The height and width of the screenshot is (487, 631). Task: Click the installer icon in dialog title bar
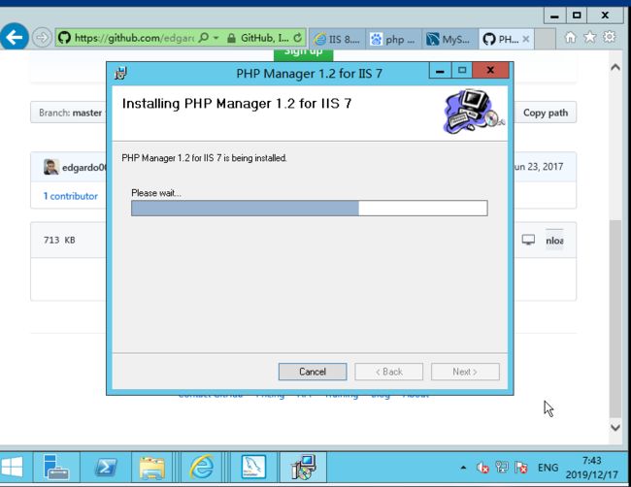(x=120, y=73)
